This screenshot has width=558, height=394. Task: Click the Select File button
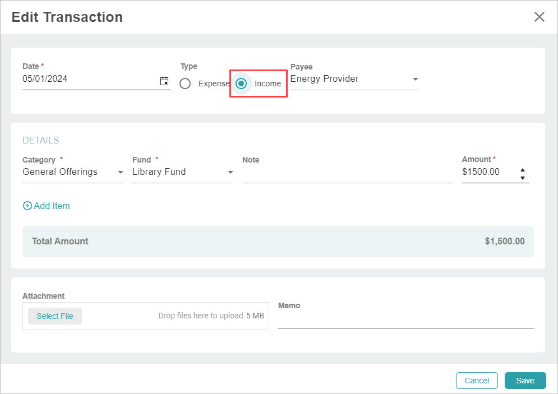tap(55, 316)
